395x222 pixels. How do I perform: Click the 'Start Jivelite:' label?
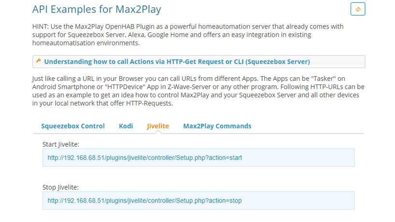tap(61, 144)
